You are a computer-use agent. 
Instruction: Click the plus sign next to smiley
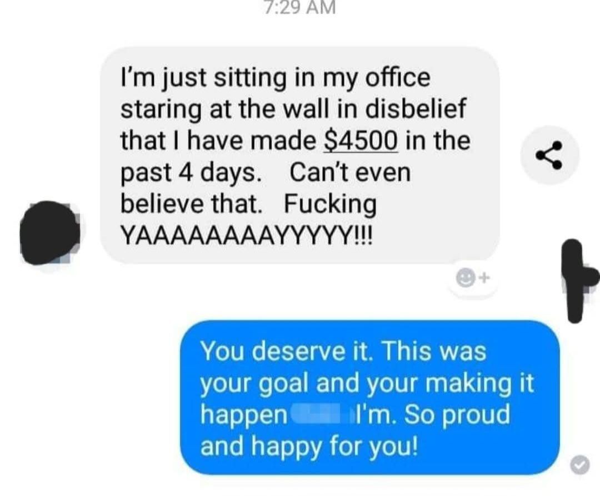484,276
